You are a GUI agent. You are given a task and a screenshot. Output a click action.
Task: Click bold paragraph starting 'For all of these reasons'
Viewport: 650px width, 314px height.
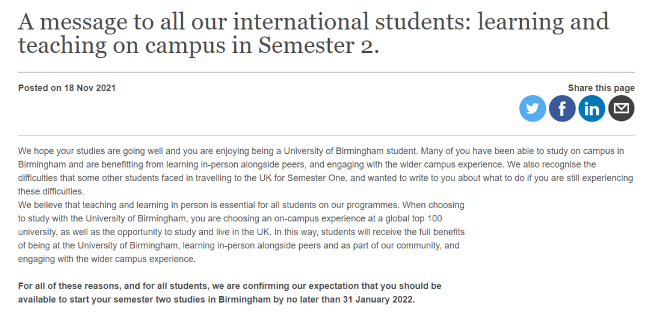coord(229,292)
